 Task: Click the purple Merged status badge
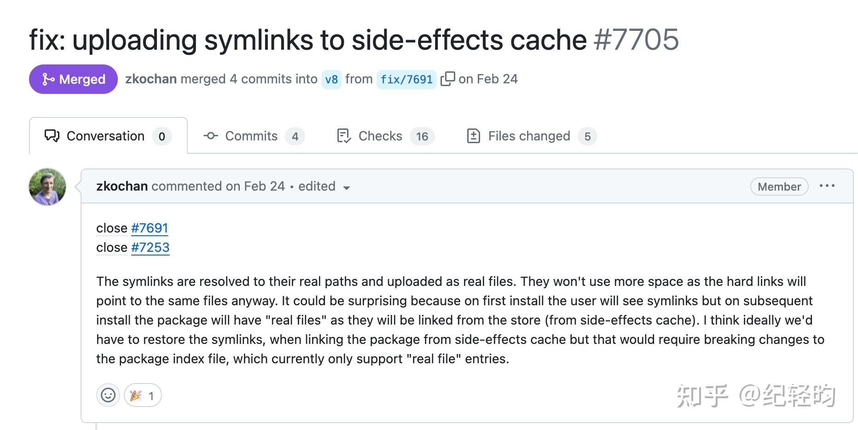pos(73,79)
